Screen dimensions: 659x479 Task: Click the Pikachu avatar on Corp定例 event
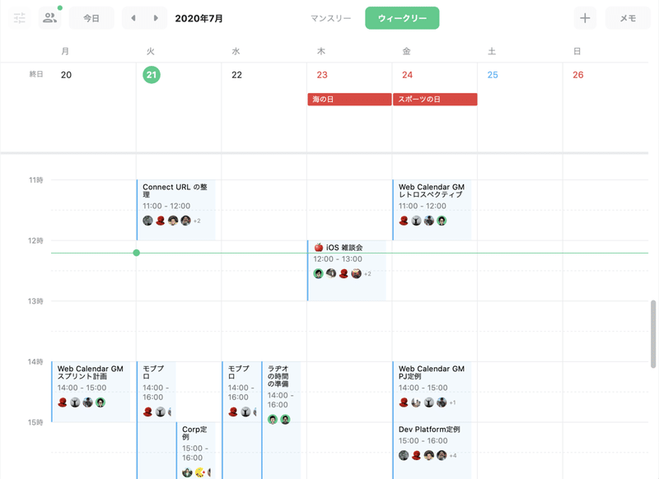pyautogui.click(x=199, y=472)
